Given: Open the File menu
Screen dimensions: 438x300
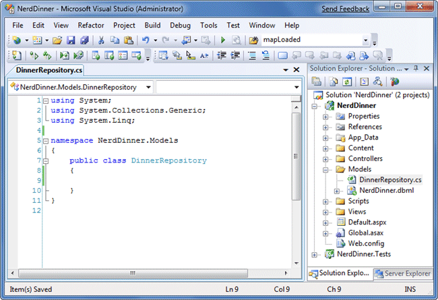Looking at the screenshot, I should coord(18,25).
